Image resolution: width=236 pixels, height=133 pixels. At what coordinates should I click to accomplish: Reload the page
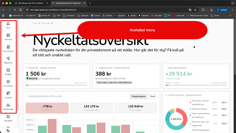pos(15,10)
